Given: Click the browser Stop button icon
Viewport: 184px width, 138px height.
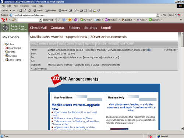Looking at the screenshot, I should click(21, 11).
